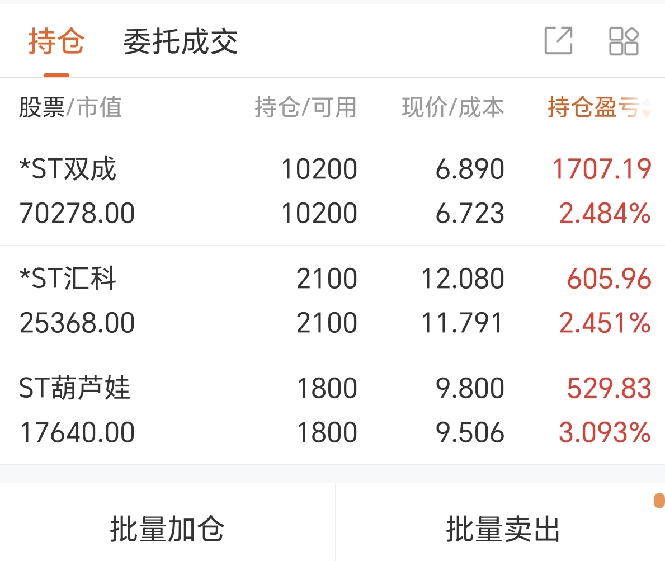Tap the 605.96 profit value
This screenshot has width=665, height=561.
click(x=609, y=279)
